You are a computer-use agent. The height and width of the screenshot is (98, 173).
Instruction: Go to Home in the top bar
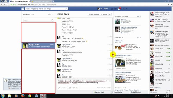(106, 9)
